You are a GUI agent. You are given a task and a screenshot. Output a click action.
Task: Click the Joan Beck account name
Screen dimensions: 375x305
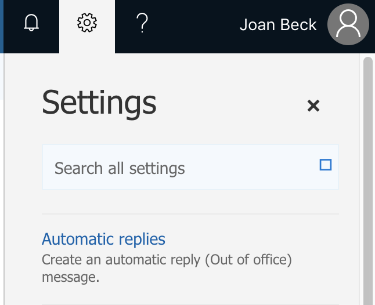click(x=278, y=24)
